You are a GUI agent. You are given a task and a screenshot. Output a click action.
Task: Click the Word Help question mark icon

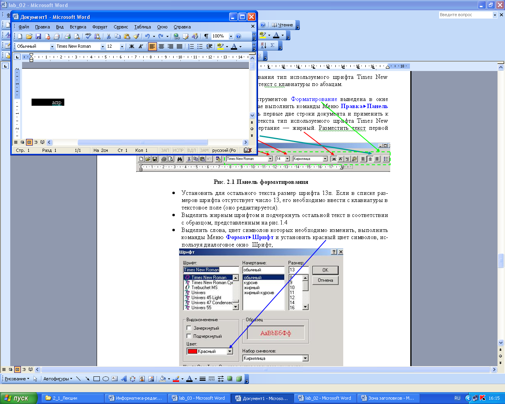[238, 36]
